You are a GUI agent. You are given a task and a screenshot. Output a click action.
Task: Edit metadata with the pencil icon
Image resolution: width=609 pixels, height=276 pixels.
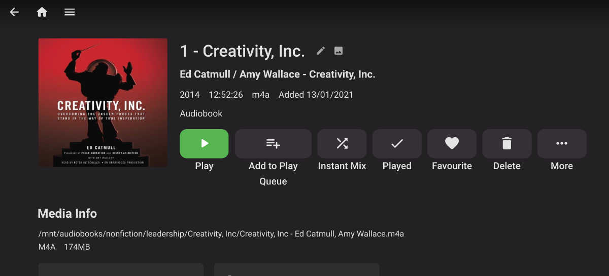tap(321, 51)
